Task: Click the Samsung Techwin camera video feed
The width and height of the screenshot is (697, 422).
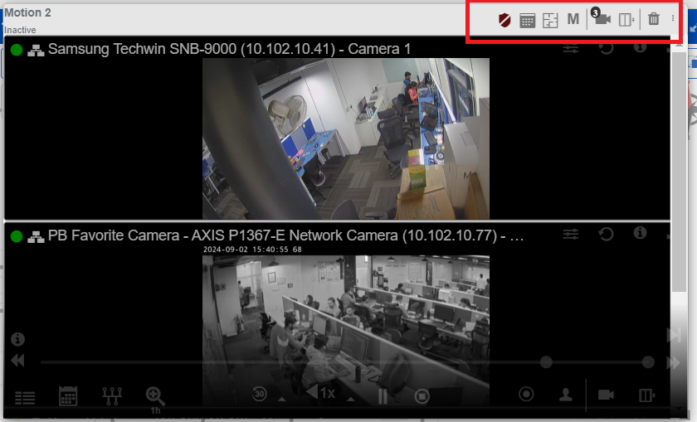Action: 345,138
